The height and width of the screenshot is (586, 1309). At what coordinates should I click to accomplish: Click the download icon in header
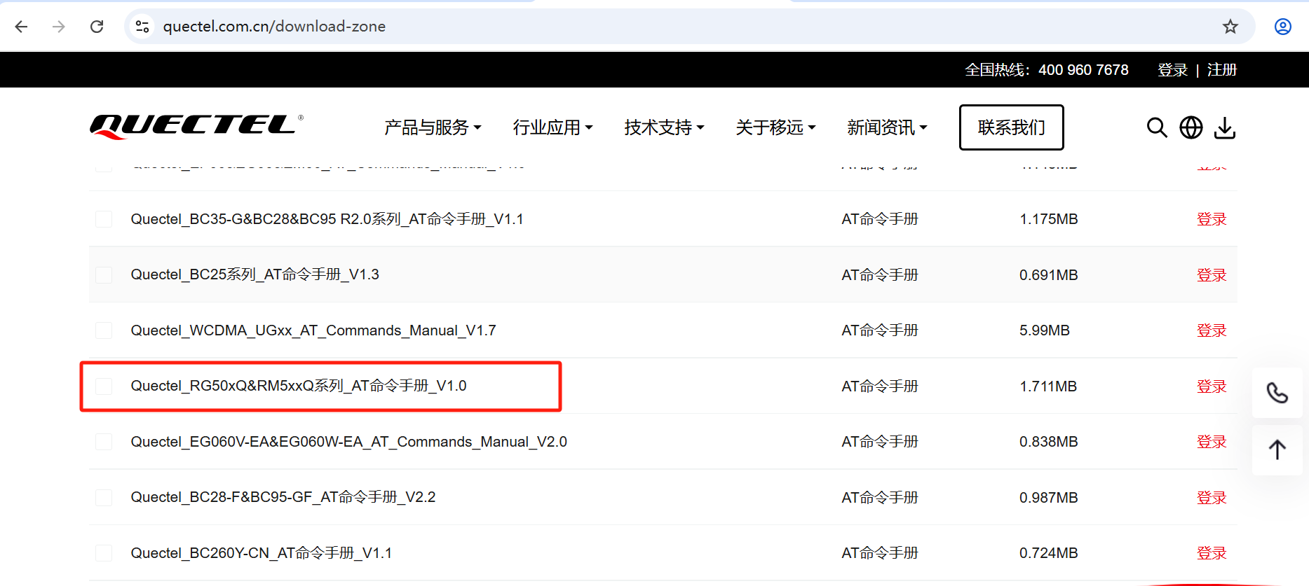point(1224,127)
